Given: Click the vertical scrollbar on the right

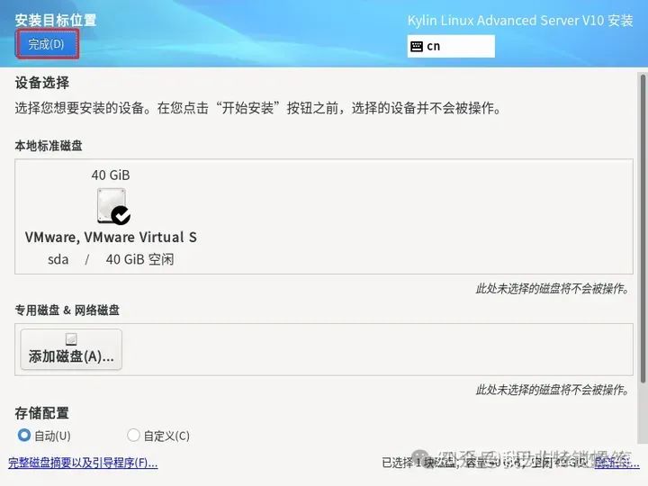Looking at the screenshot, I should (x=643, y=229).
